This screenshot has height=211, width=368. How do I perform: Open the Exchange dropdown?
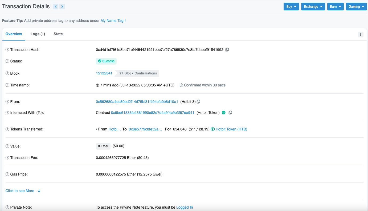(x=313, y=7)
